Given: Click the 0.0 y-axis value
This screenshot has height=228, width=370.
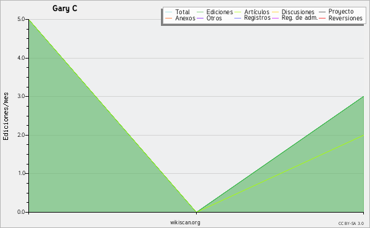Looking at the screenshot, I should (21, 212).
